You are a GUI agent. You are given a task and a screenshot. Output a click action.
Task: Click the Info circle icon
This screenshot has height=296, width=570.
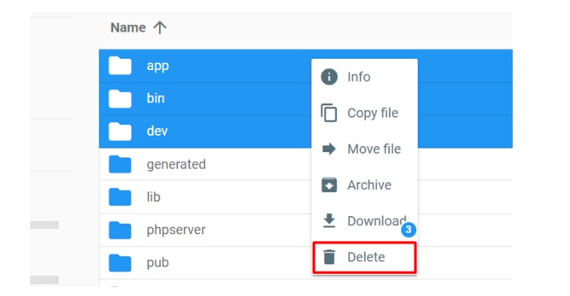coord(329,77)
